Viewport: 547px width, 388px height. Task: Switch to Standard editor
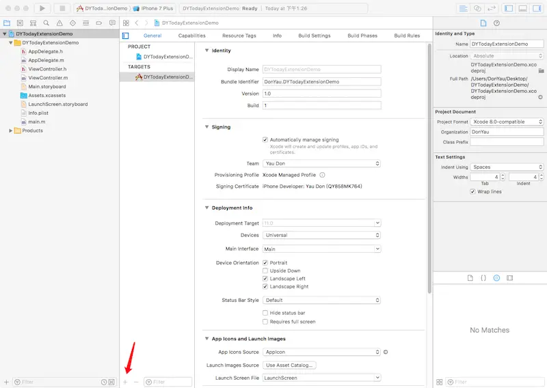click(x=464, y=8)
